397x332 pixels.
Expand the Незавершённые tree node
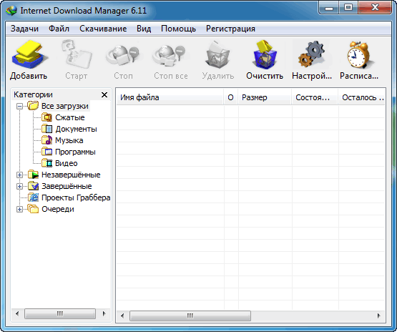pos(19,175)
